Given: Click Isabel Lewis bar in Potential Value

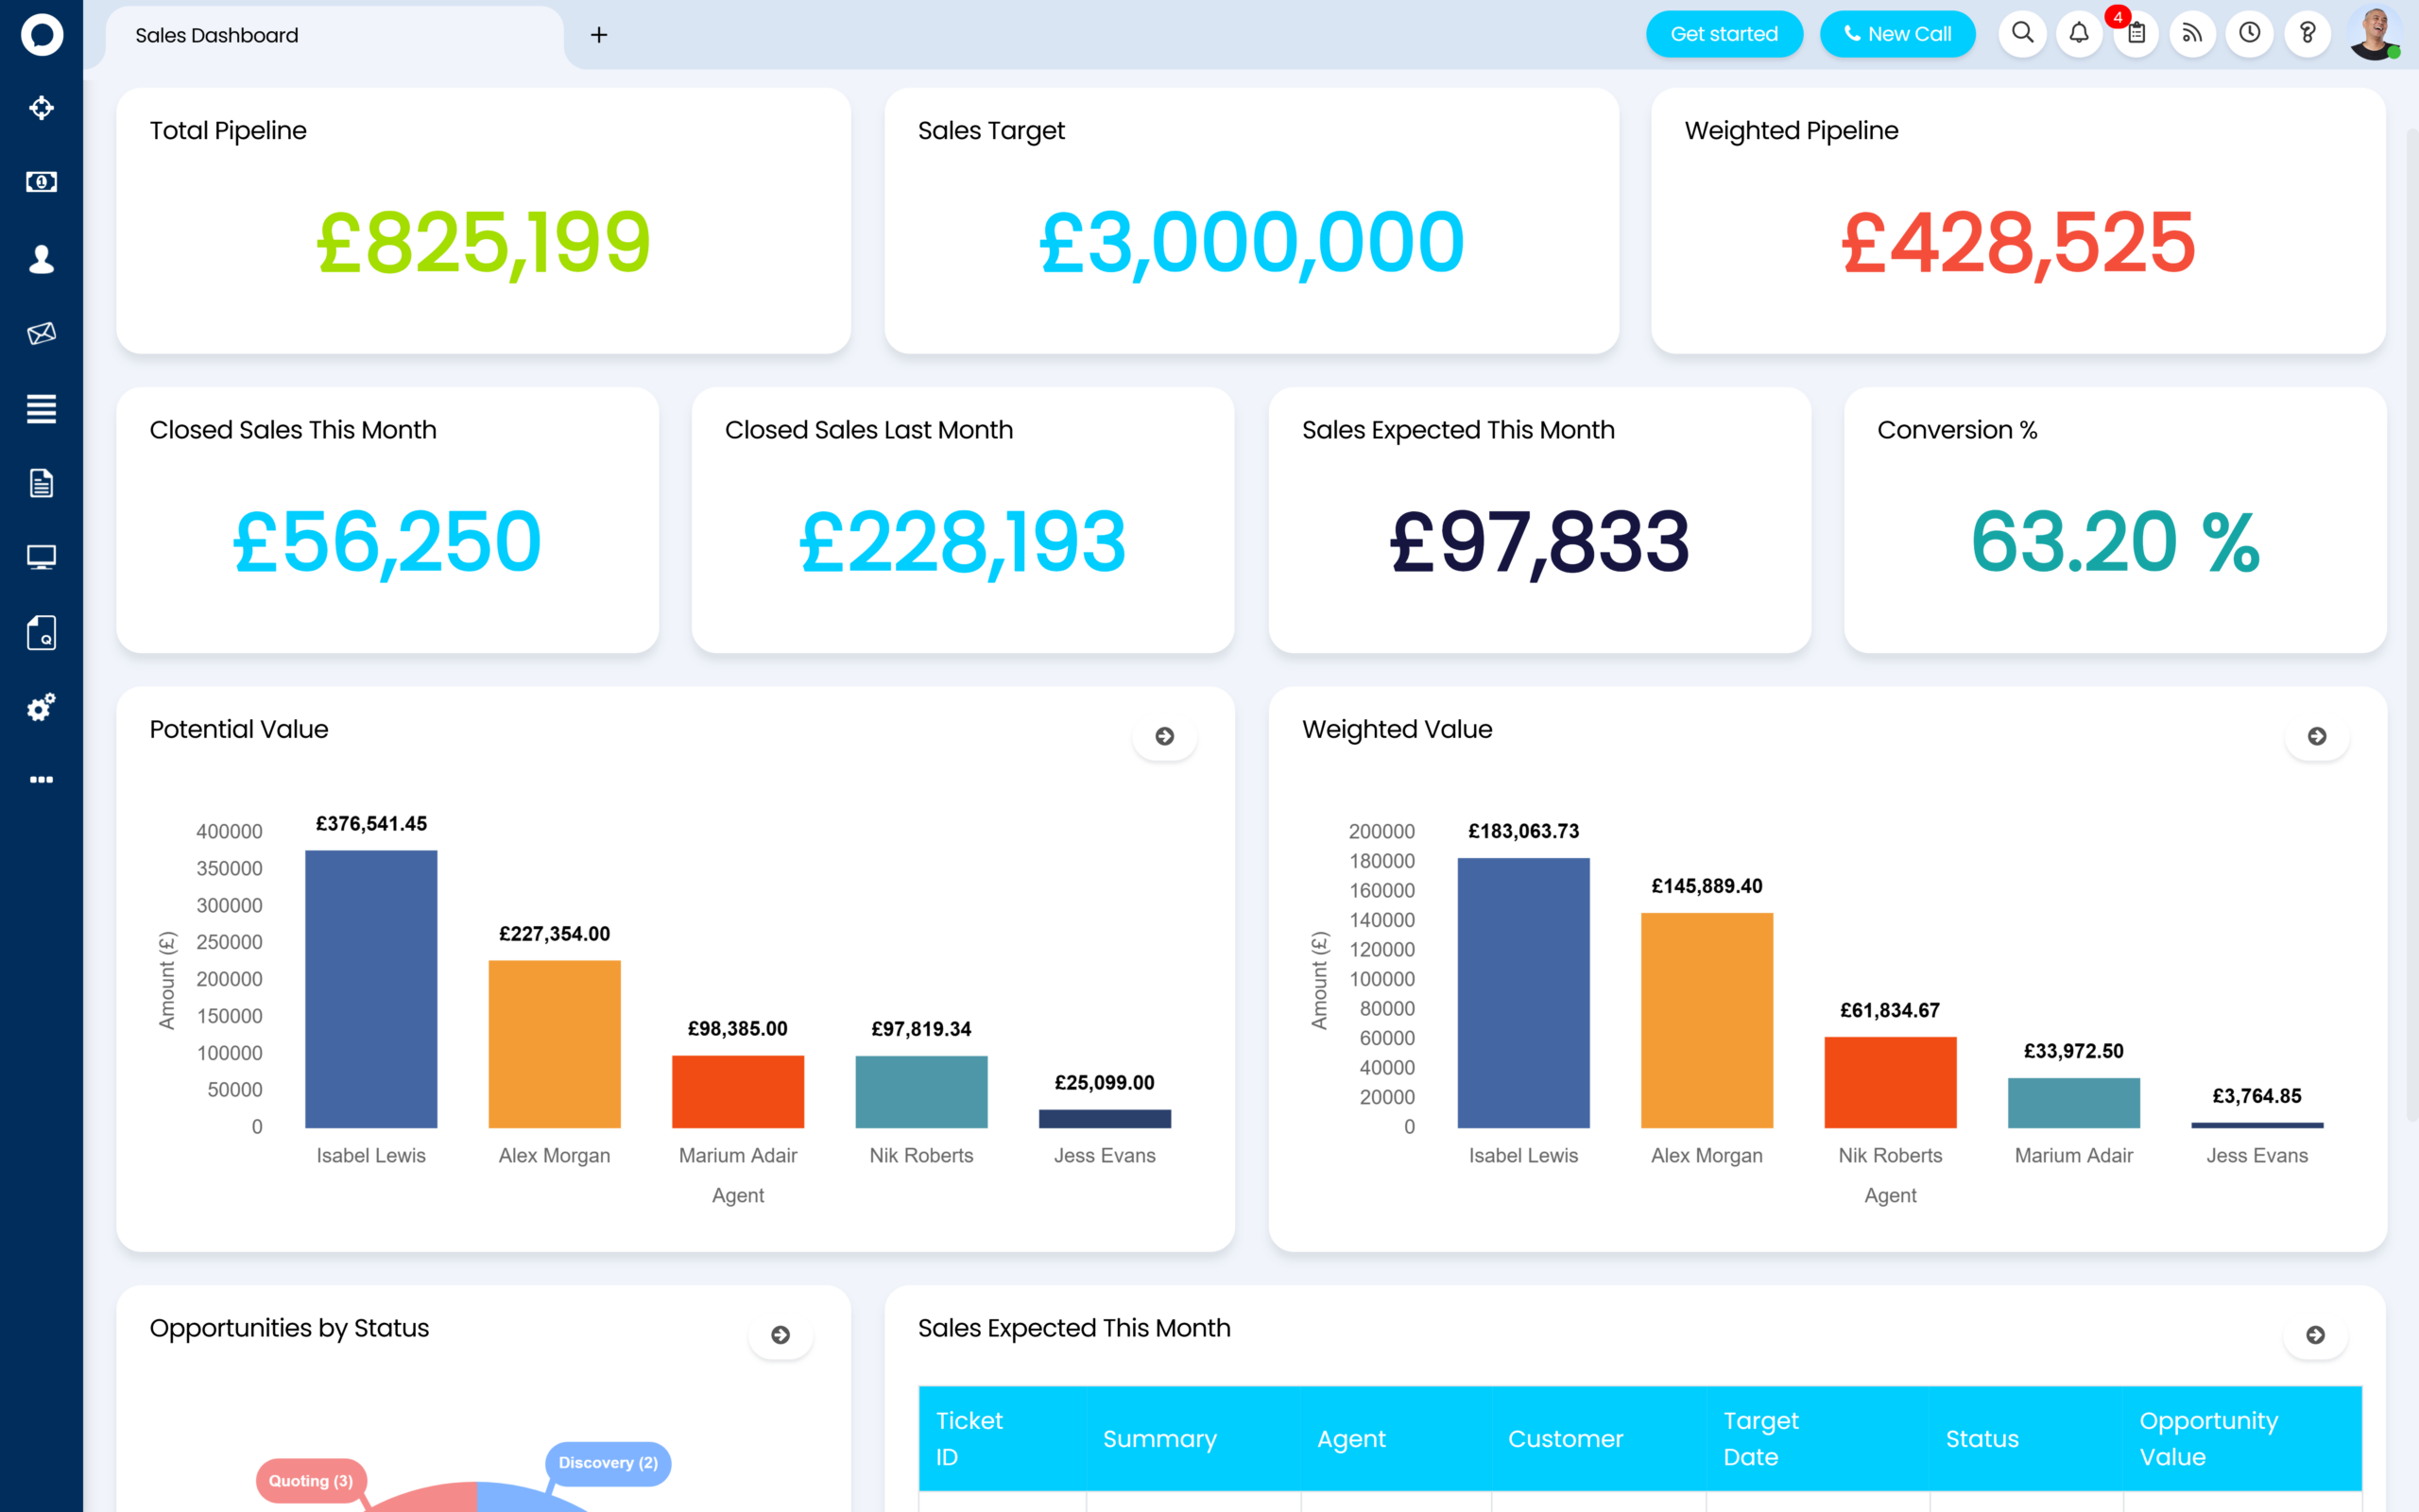Looking at the screenshot, I should coord(370,988).
